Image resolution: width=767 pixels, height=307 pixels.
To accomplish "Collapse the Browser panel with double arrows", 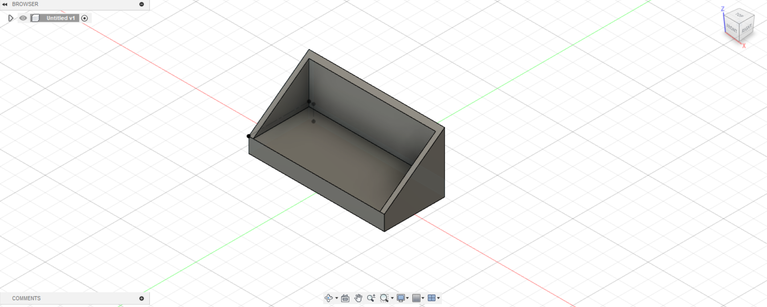I will coord(5,4).
